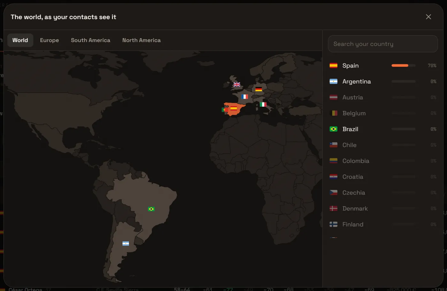447x291 pixels.
Task: Focus the Search your country field
Action: (383, 44)
